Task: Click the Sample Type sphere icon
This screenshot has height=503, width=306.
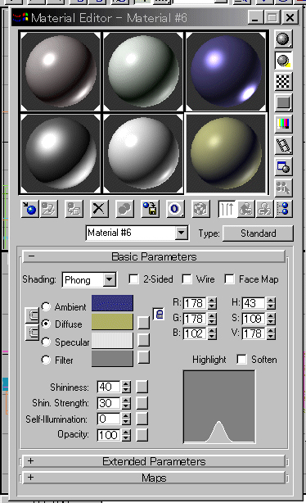Action: (283, 39)
